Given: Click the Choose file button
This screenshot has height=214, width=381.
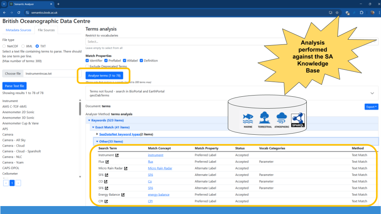Looking at the screenshot, I should coord(13,74).
